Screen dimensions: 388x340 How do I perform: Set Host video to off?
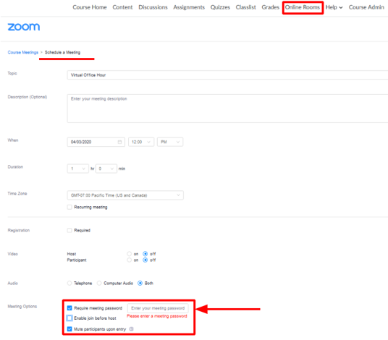point(145,254)
